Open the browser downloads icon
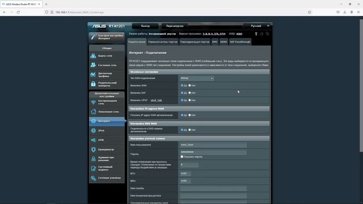This screenshot has width=363, height=204. (x=345, y=12)
